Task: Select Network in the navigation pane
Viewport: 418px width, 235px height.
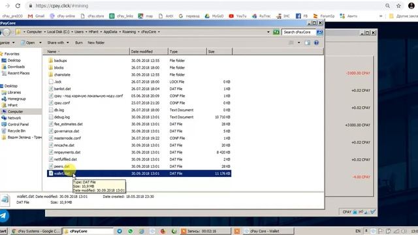Action: (x=11, y=117)
